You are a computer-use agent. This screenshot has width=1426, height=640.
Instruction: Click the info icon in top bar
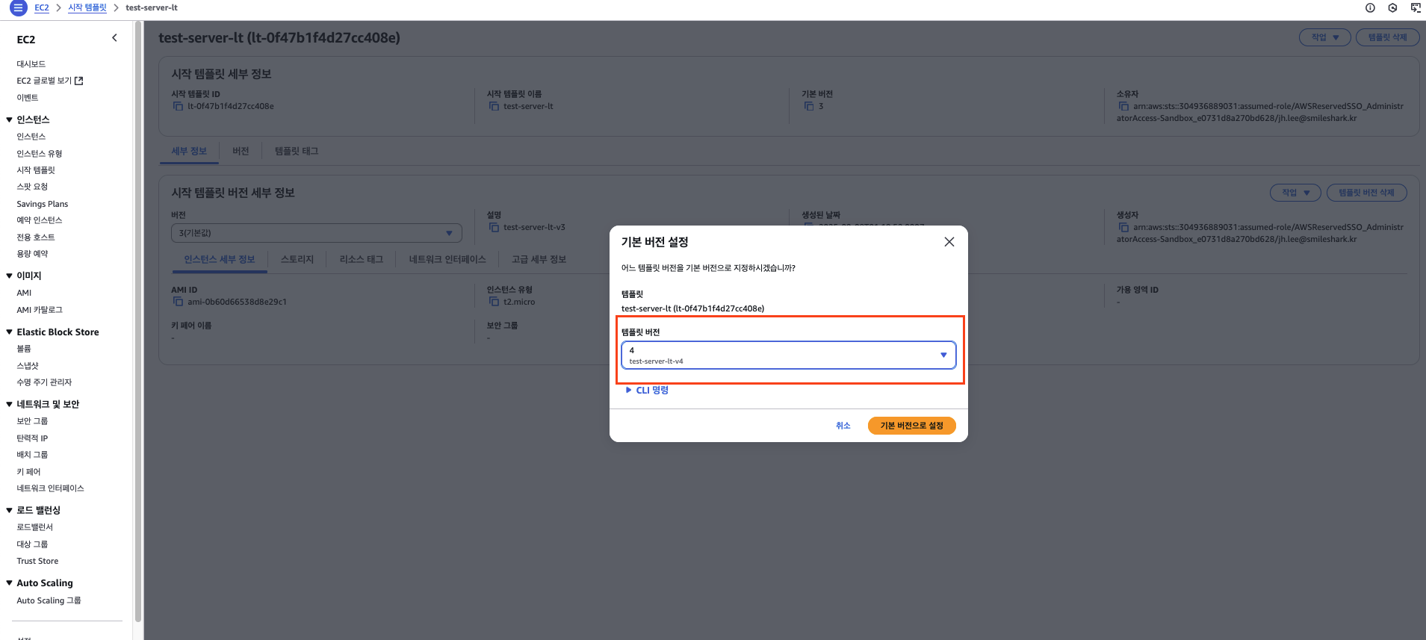coord(1370,7)
